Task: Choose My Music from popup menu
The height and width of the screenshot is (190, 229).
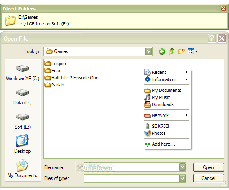Action: pyautogui.click(x=166, y=97)
